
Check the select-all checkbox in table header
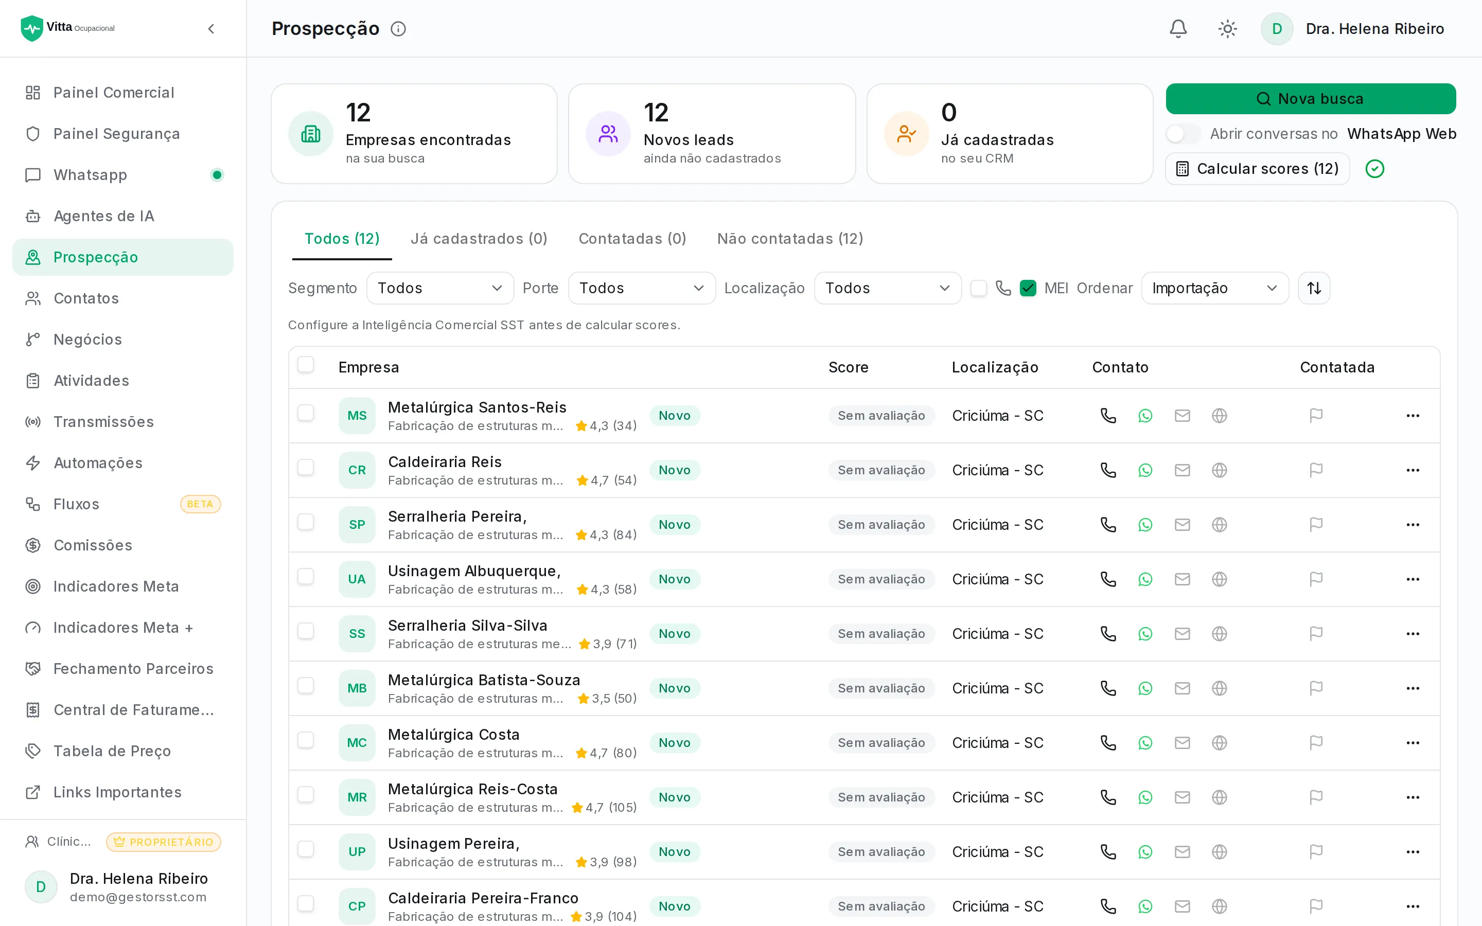pyautogui.click(x=306, y=364)
